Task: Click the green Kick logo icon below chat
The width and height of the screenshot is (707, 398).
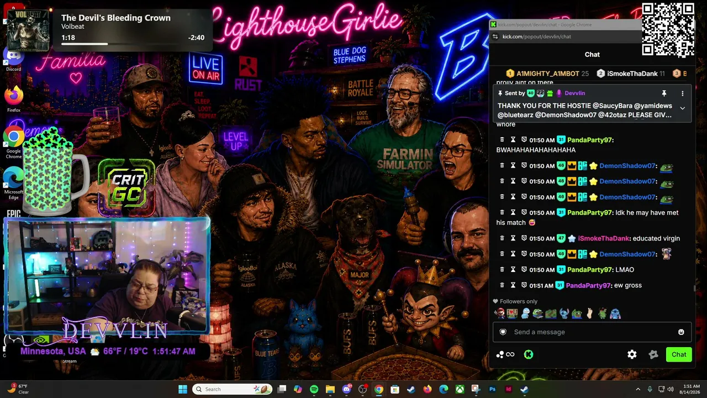Action: coord(529,354)
